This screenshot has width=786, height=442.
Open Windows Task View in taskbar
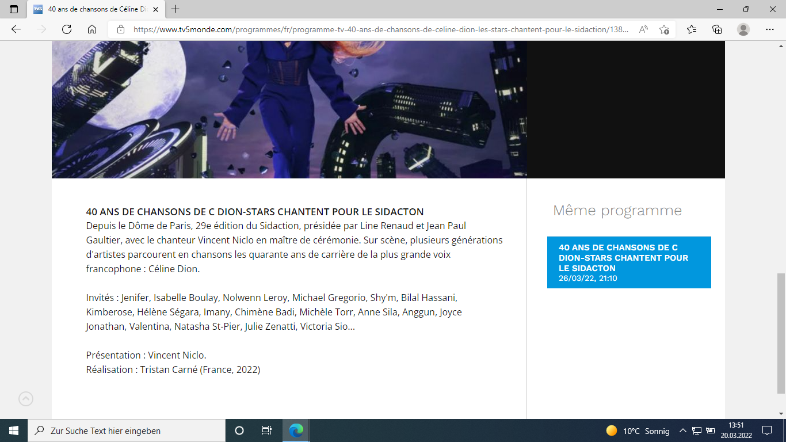click(x=266, y=430)
